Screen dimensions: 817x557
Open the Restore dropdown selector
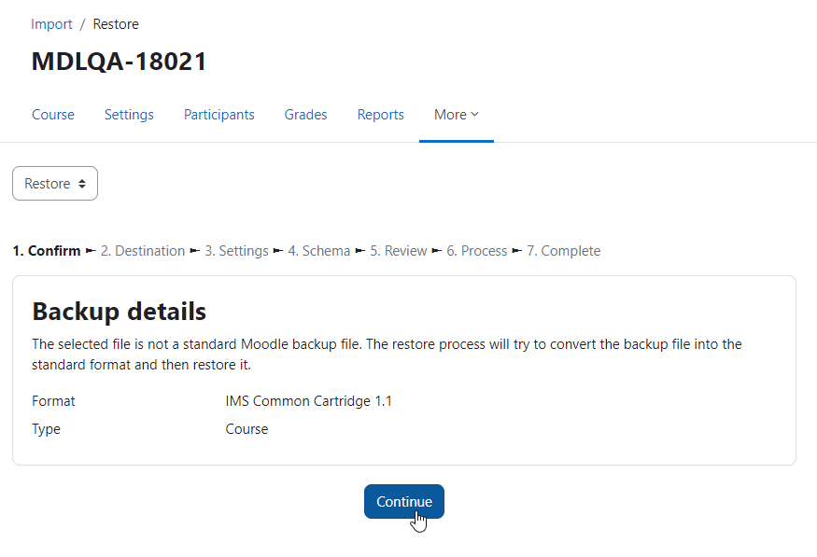point(55,183)
